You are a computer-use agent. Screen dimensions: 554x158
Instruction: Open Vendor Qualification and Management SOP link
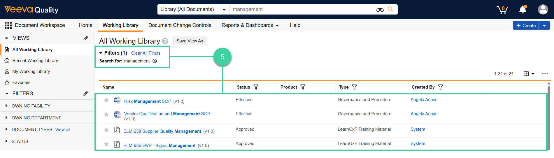point(167,114)
